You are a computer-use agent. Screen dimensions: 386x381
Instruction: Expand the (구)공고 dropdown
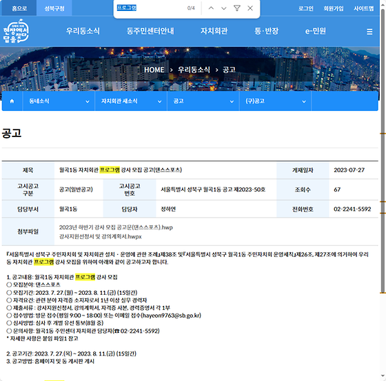[275, 101]
